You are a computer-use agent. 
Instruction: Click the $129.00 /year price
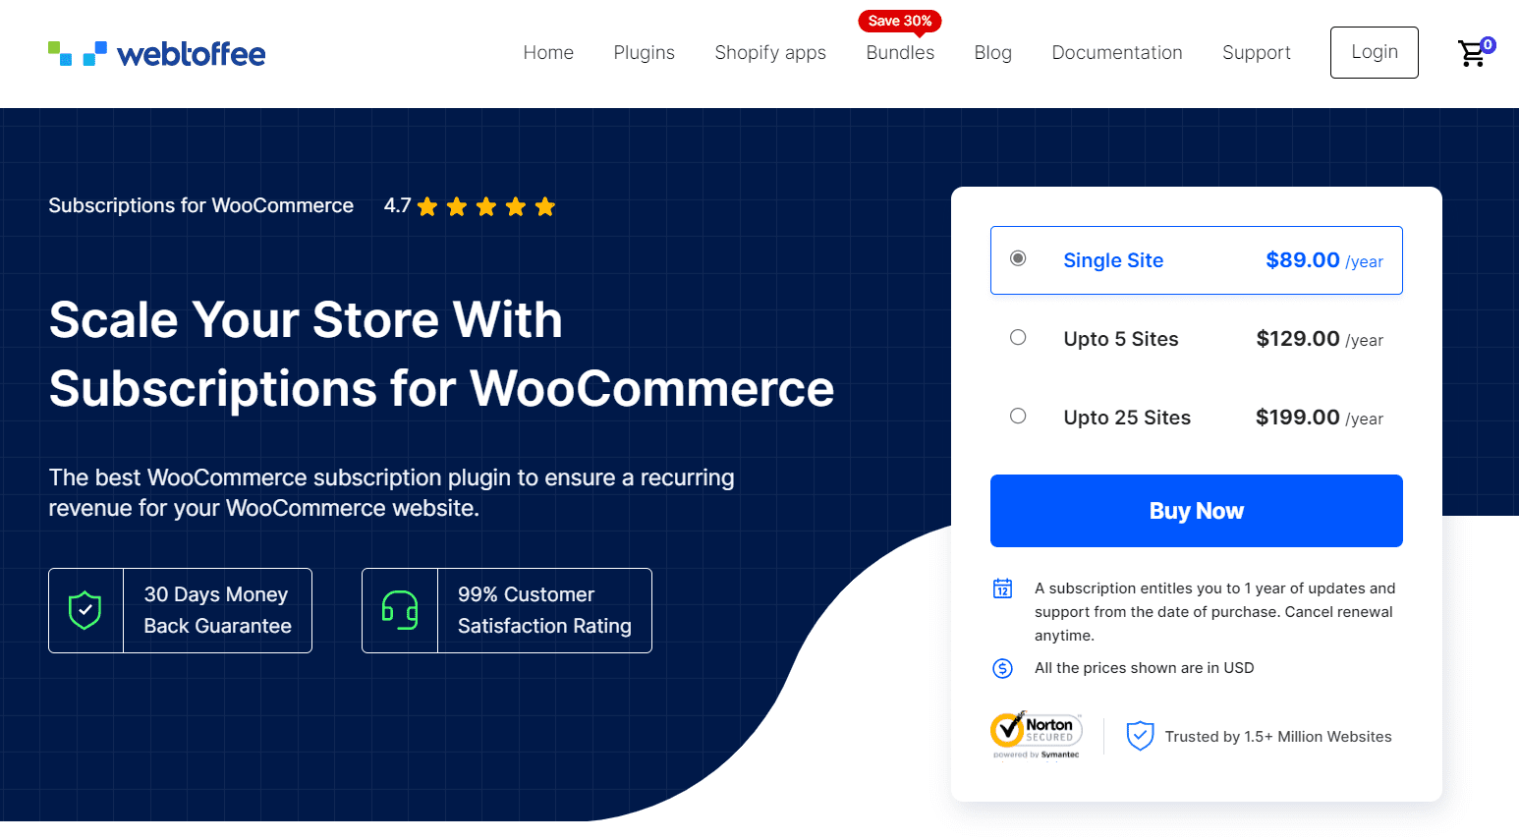(1320, 339)
